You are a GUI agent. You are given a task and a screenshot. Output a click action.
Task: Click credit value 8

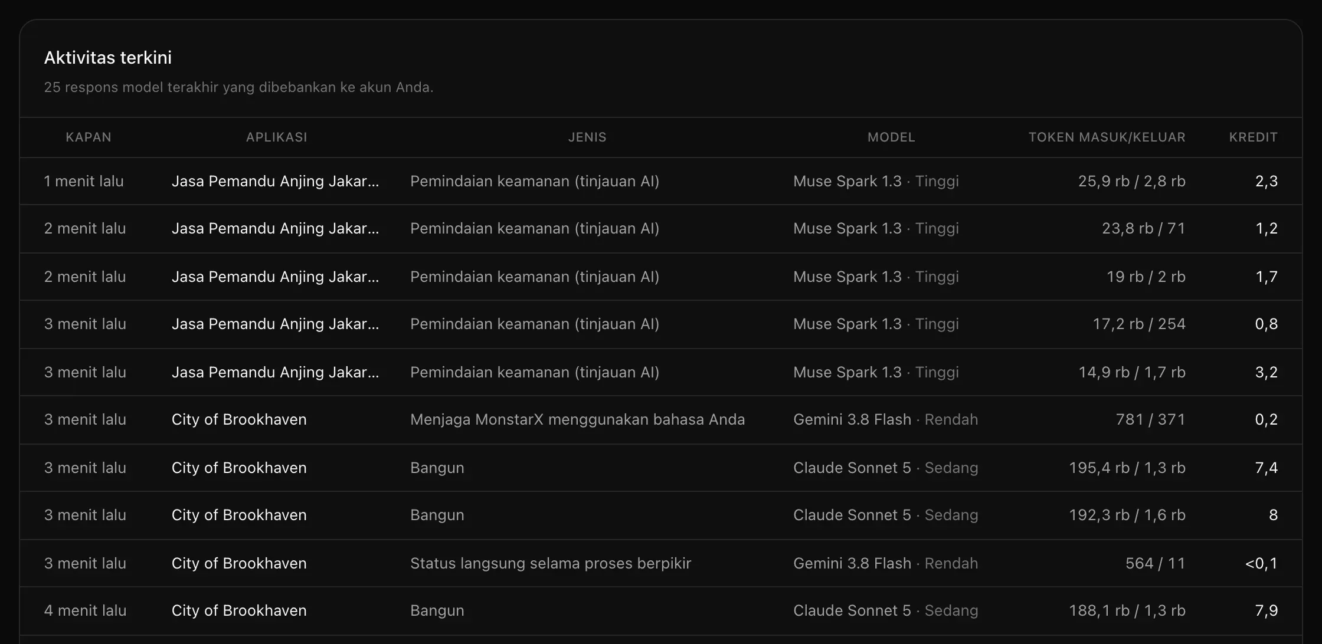(x=1273, y=515)
